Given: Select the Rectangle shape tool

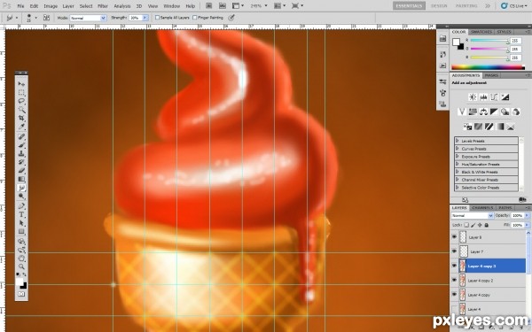Looking at the screenshot, I should tap(21, 231).
